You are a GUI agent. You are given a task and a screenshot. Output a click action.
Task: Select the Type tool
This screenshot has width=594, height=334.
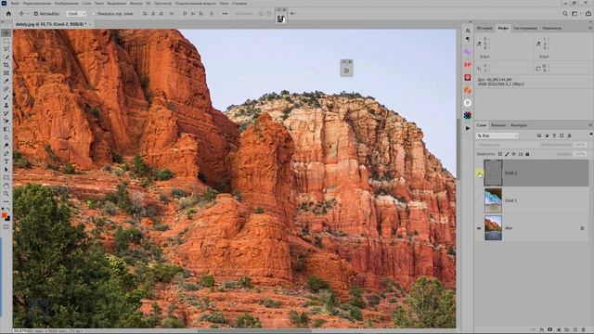click(6, 161)
